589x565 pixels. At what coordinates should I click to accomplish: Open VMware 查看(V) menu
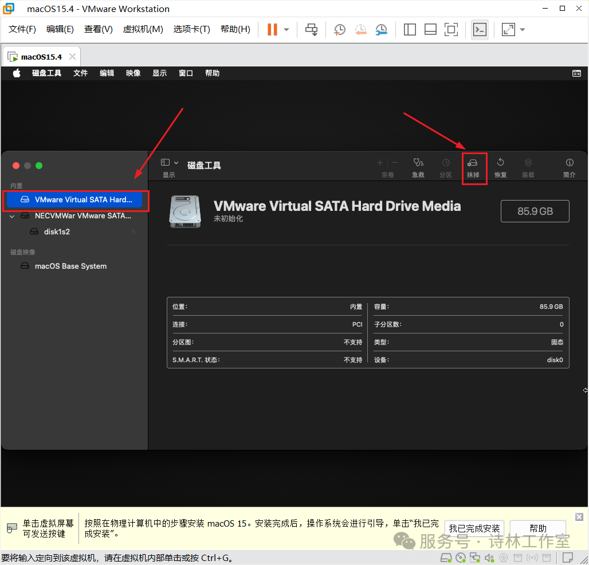pyautogui.click(x=99, y=29)
